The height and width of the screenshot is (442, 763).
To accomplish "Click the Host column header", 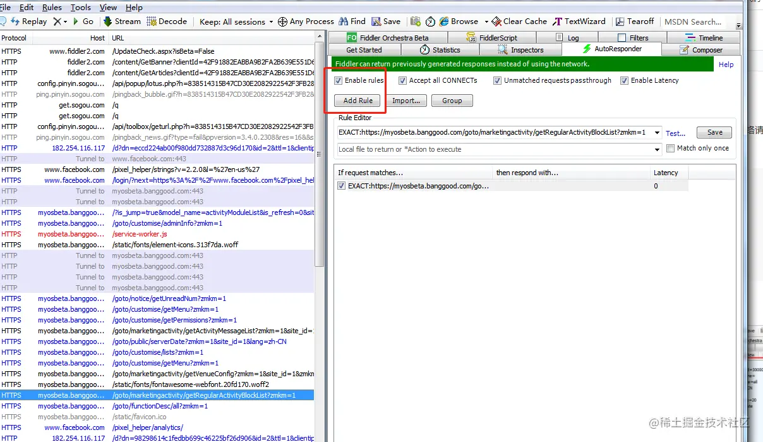I will point(70,38).
